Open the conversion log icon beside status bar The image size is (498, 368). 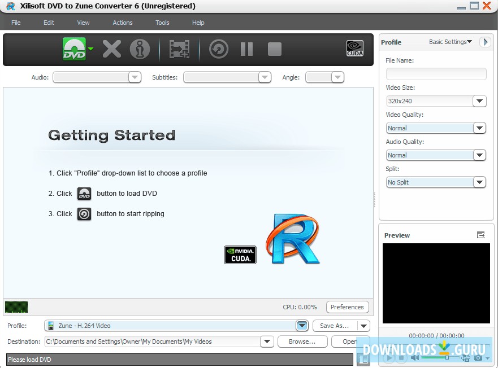(x=363, y=360)
